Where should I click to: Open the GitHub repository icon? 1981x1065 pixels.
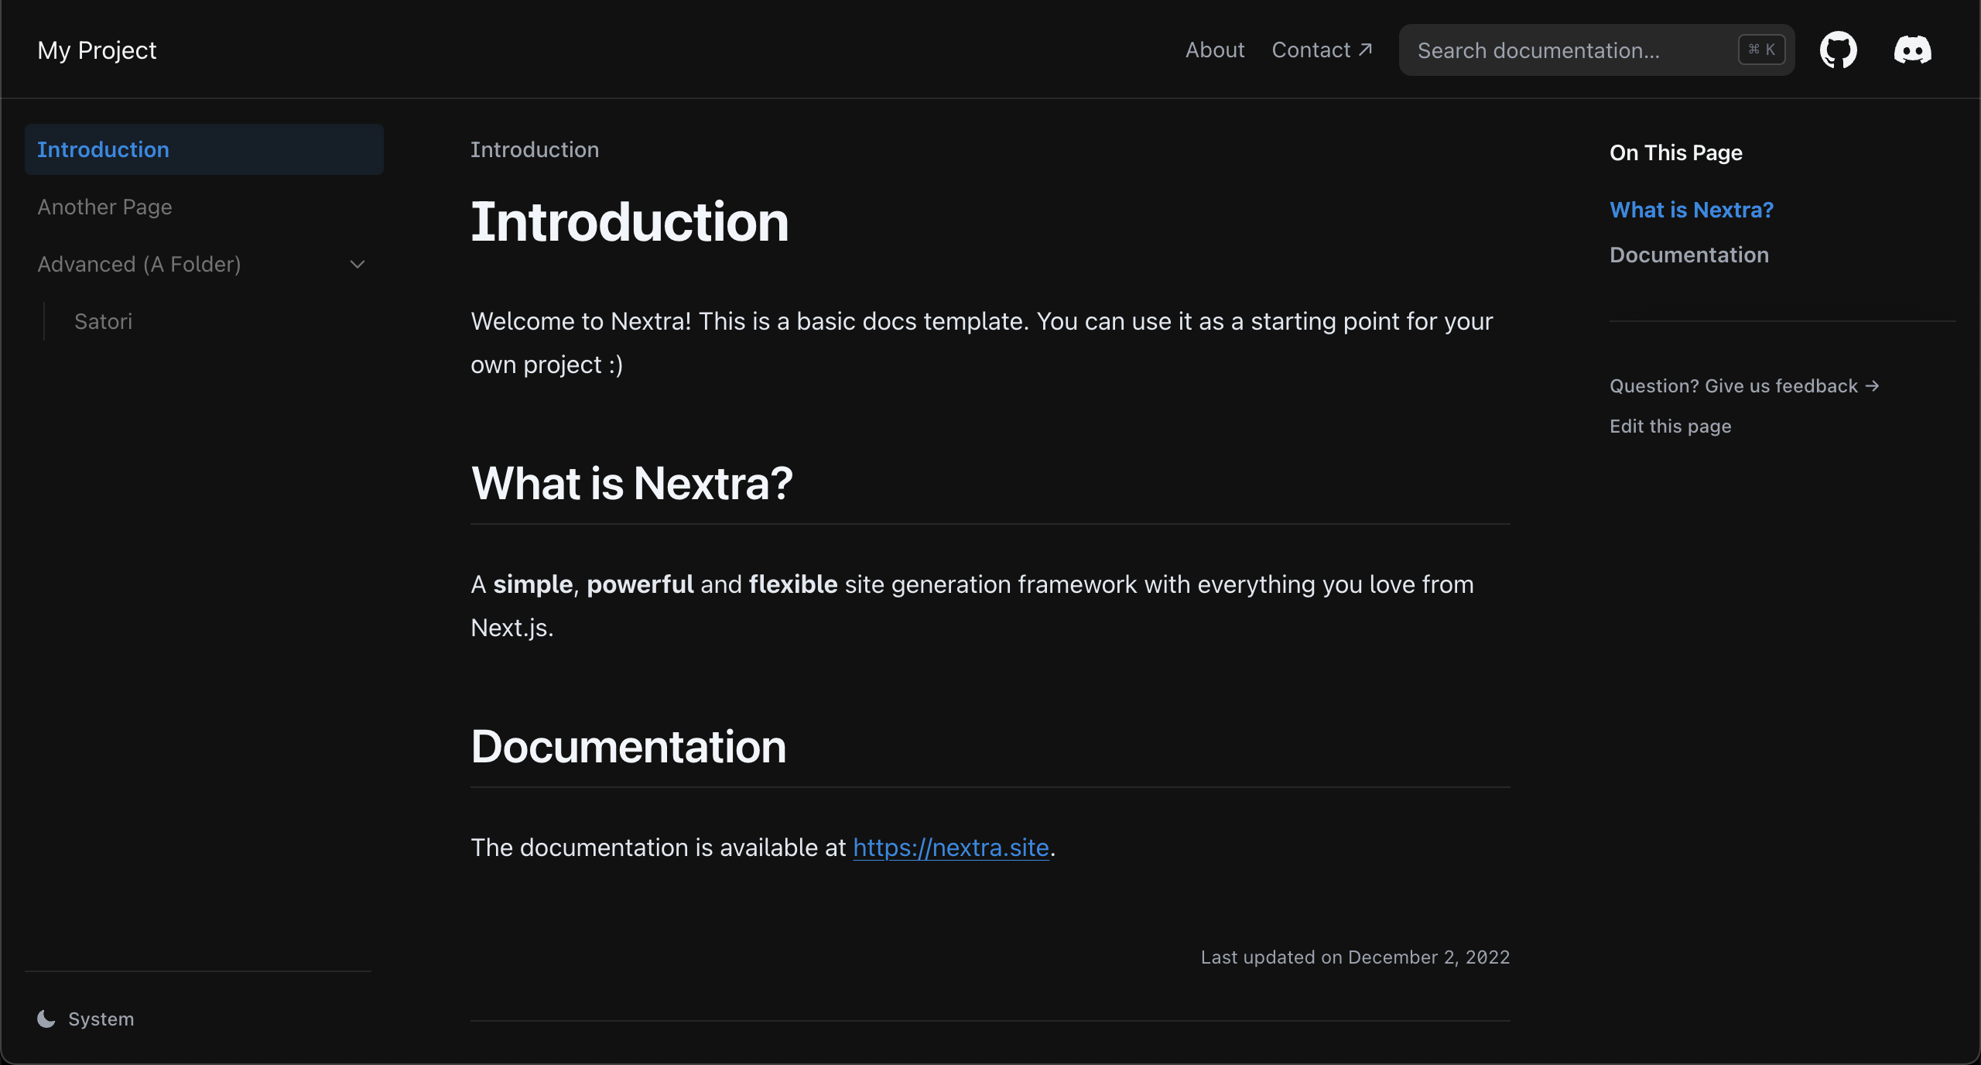coord(1839,50)
